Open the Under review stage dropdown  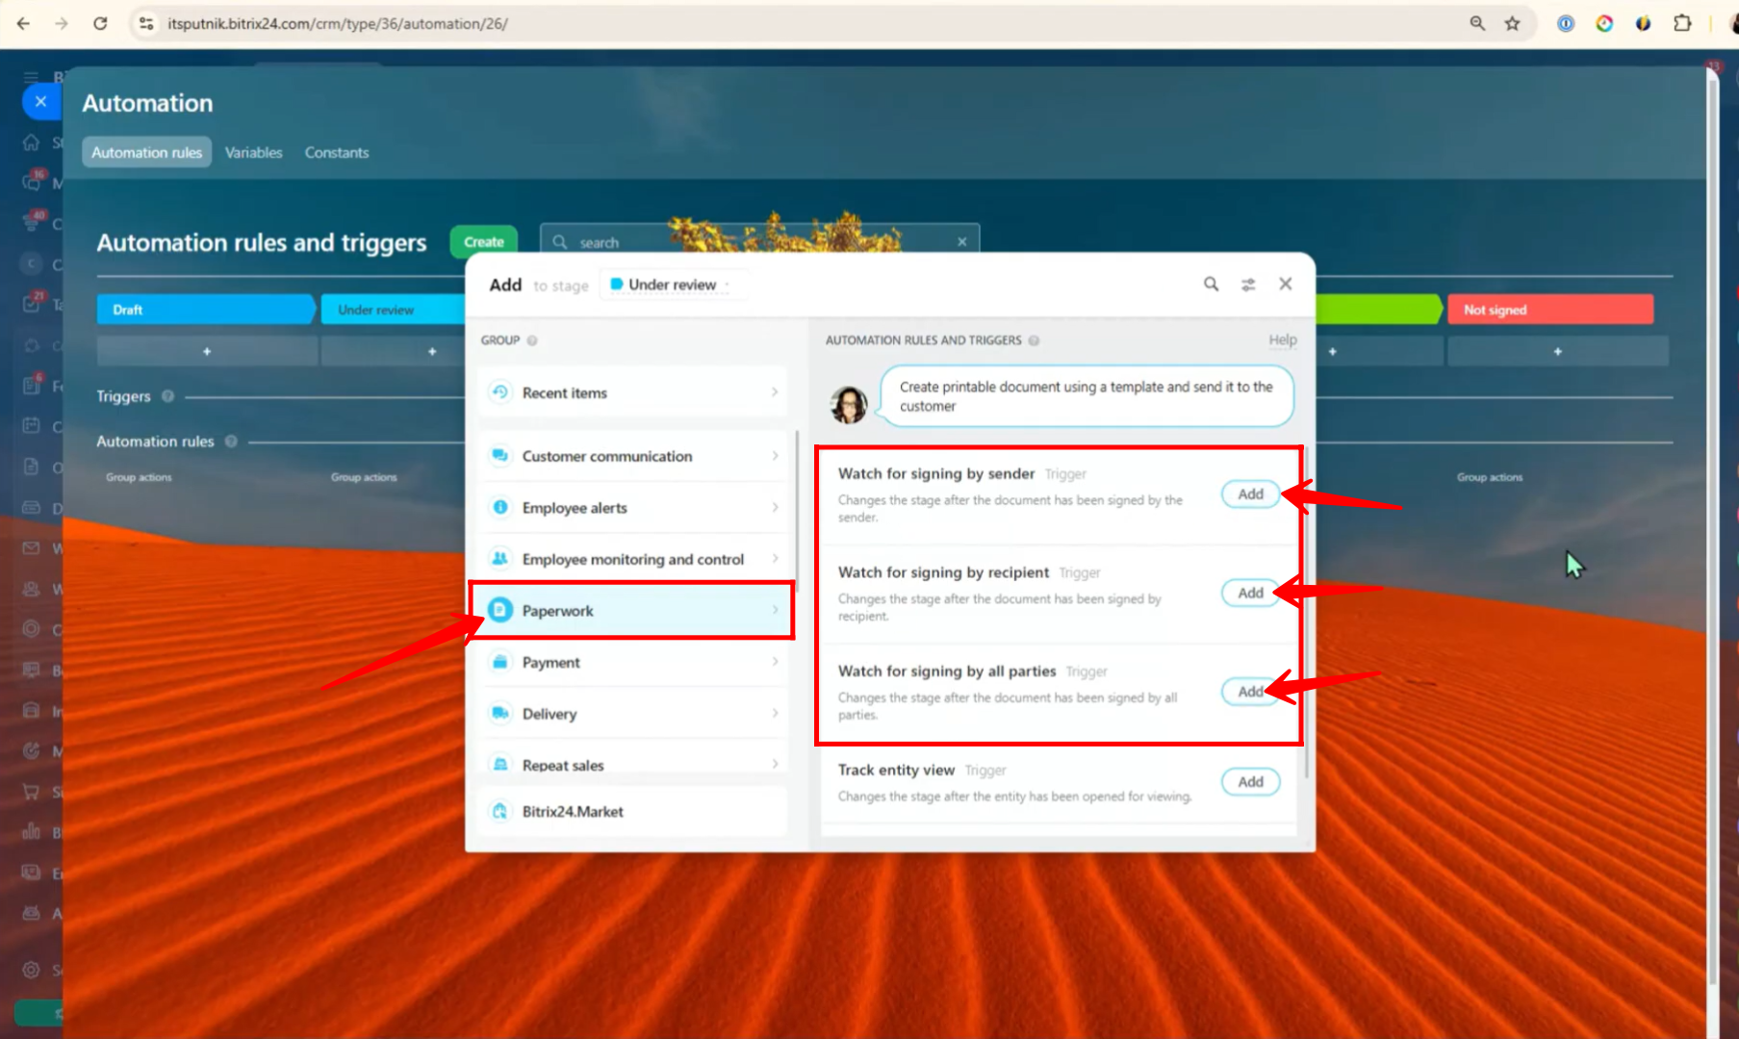coord(672,285)
